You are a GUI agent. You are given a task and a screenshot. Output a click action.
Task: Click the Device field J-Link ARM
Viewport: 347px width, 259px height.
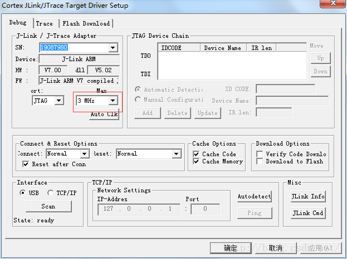tap(79, 59)
